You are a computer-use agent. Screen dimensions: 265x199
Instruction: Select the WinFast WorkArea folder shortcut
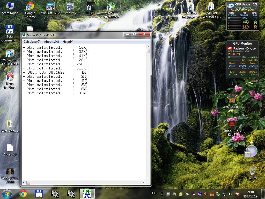[212, 10]
